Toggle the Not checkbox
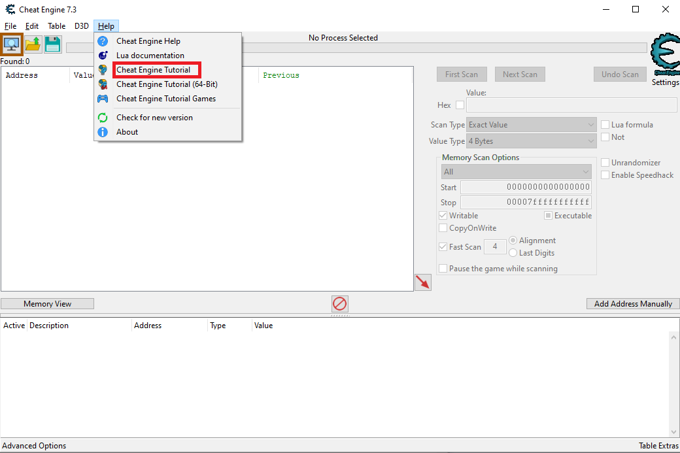The image size is (680, 453). [x=605, y=137]
